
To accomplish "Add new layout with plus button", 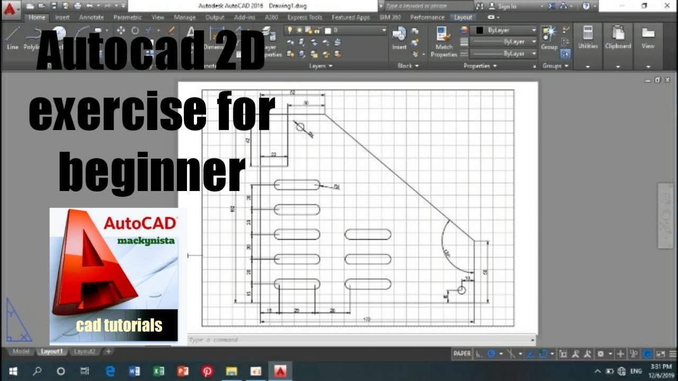I will coord(108,351).
